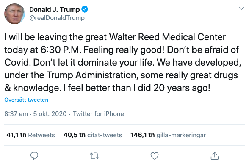
Task: Open the @realDonaldTrump handle
Action: [57, 18]
